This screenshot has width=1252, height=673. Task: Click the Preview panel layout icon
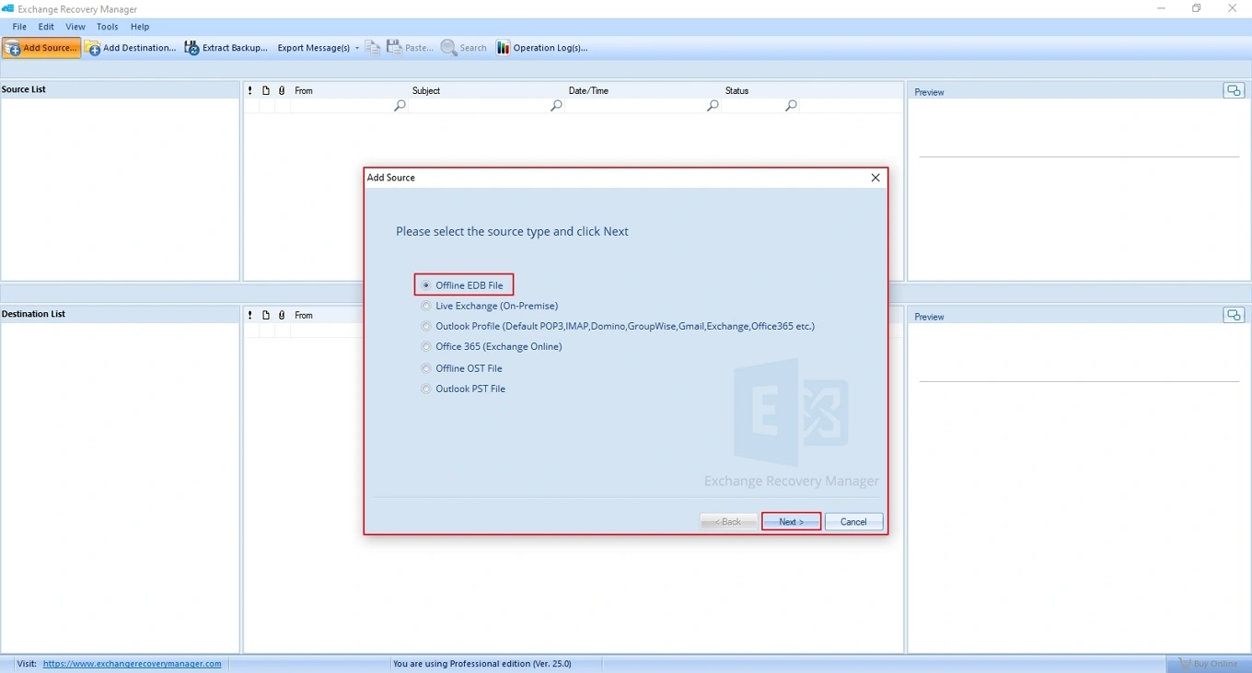(1234, 90)
